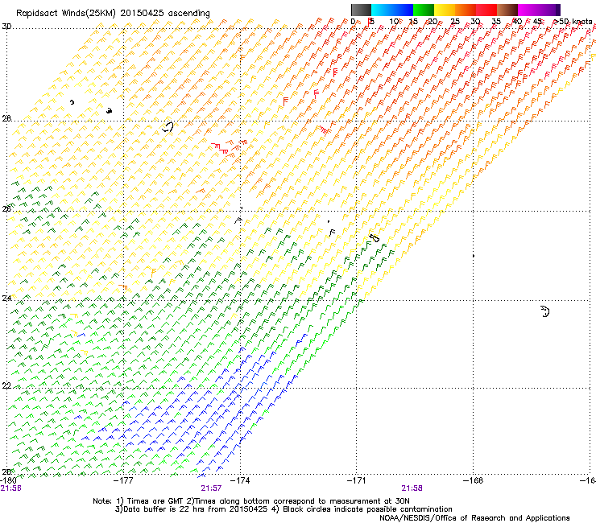Click the '>50 knots' scale label
The image size is (596, 523).
pos(573,22)
